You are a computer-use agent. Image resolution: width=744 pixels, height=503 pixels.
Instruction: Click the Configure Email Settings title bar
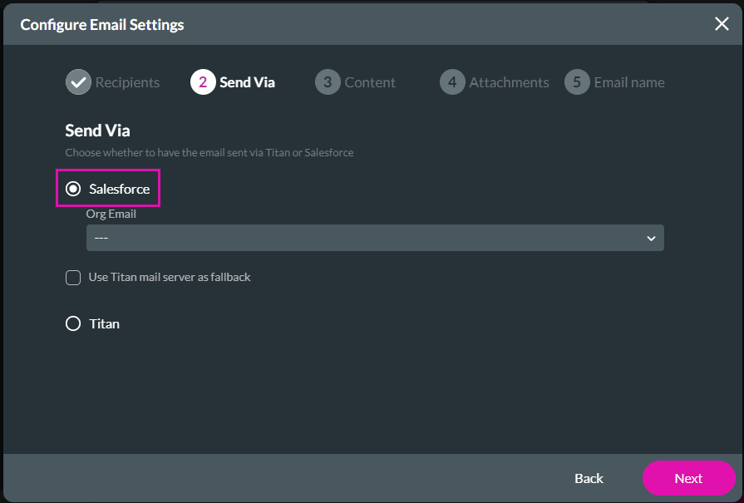[102, 24]
